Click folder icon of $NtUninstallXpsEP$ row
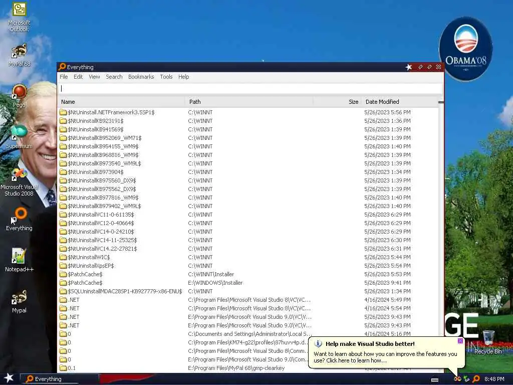The width and height of the screenshot is (513, 385). (x=63, y=266)
